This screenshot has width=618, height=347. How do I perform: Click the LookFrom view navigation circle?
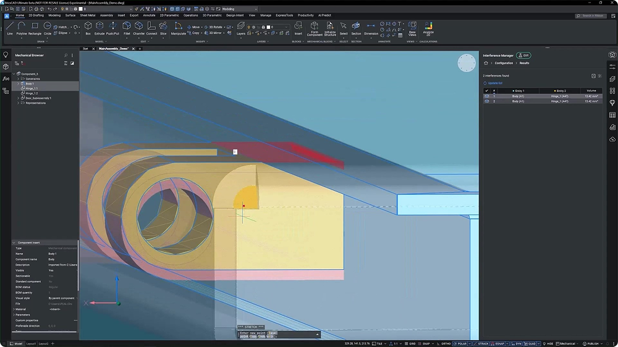(x=467, y=63)
